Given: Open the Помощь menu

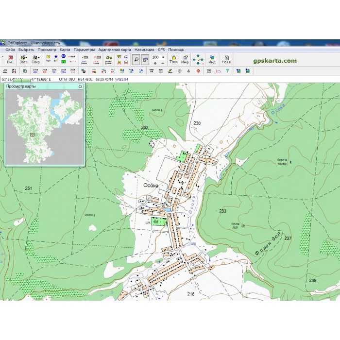Looking at the screenshot, I should (176, 50).
